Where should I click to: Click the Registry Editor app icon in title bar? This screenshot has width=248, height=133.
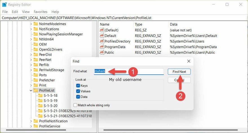pos(4,4)
